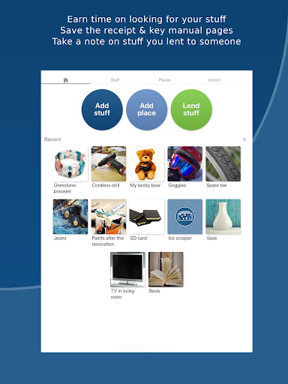The width and height of the screenshot is (288, 384).
Task: Tap the green Lend stuff button
Action: pyautogui.click(x=191, y=109)
